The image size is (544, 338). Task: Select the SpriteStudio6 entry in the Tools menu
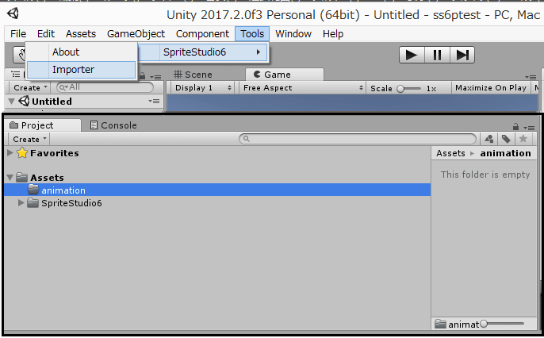pos(204,52)
